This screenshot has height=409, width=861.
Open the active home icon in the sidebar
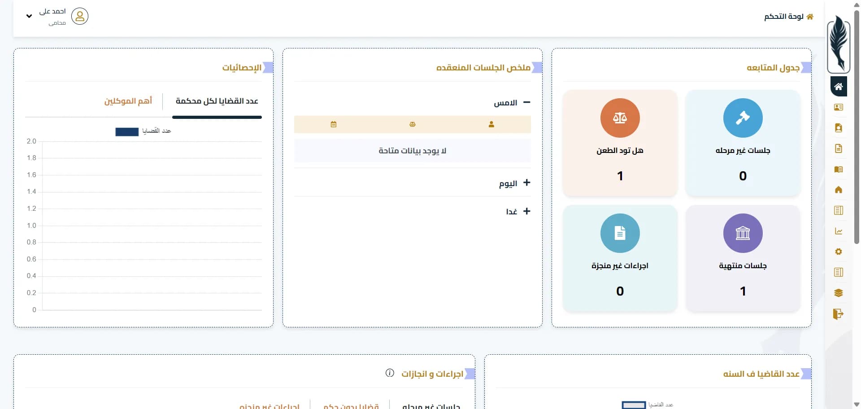pos(838,87)
